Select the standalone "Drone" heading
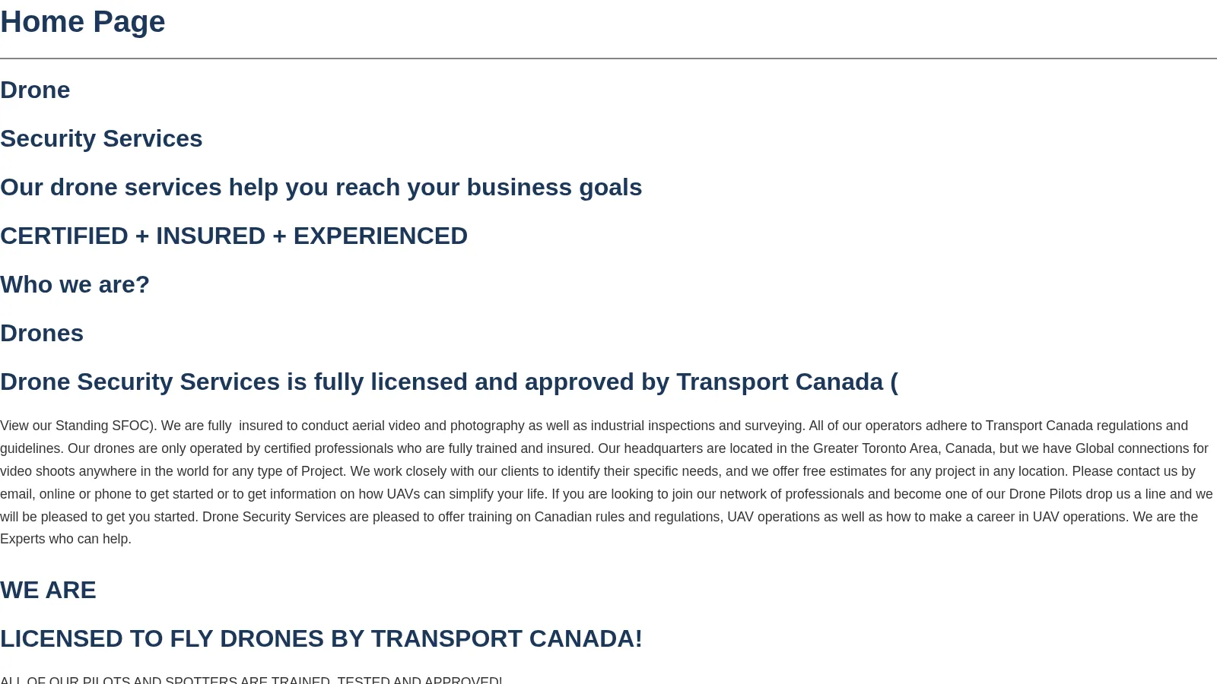1217x684 pixels. pyautogui.click(x=35, y=90)
